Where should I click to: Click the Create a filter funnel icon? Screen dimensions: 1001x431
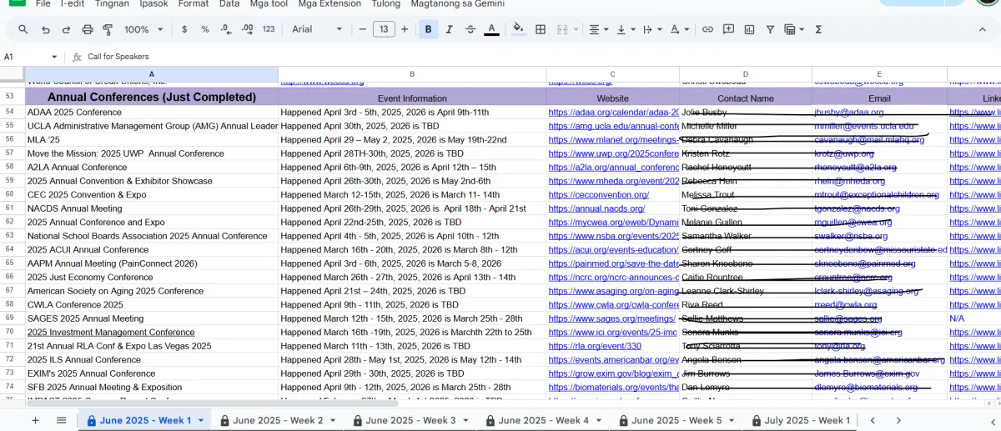pos(770,29)
